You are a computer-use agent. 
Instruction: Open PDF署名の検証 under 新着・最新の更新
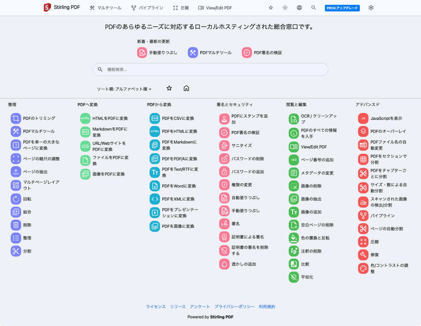tap(262, 53)
